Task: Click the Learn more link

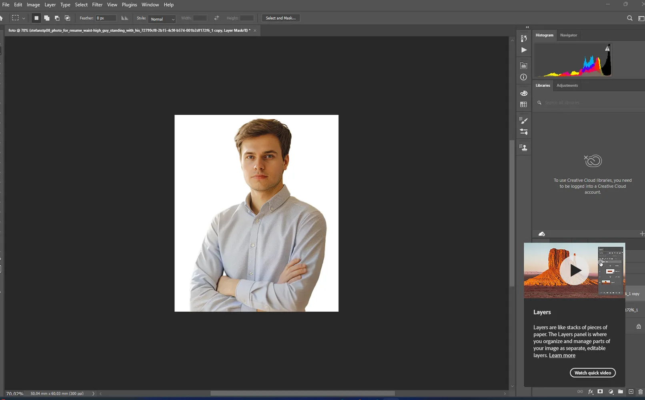Action: (x=562, y=355)
